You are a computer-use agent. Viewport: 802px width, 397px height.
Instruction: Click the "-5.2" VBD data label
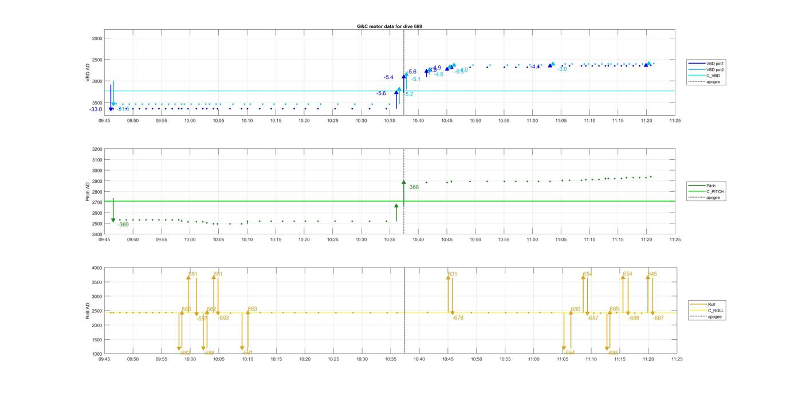(x=408, y=94)
